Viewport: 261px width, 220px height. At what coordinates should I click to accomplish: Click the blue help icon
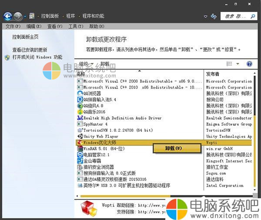click(249, 64)
